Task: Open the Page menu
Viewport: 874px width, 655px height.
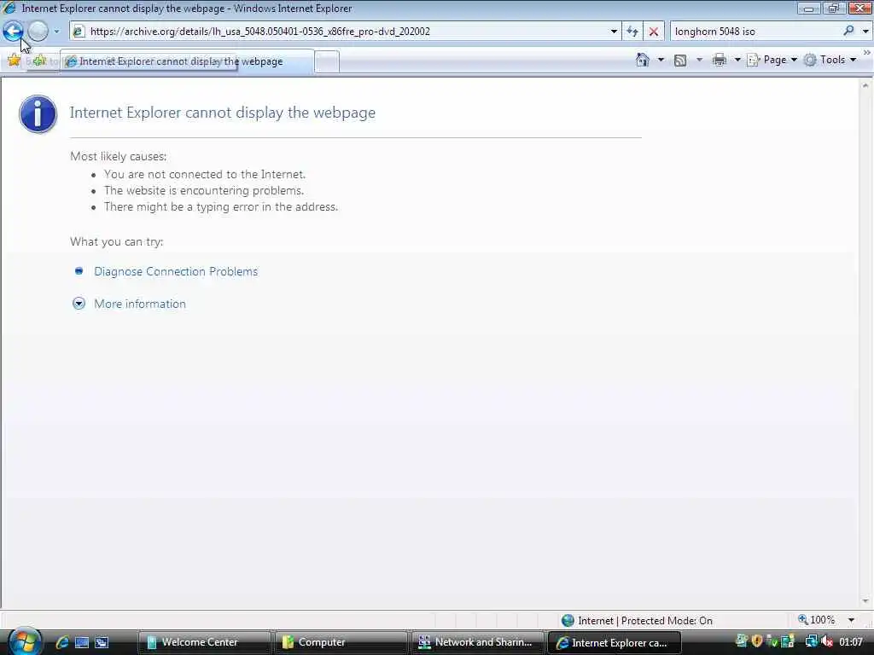Action: click(x=772, y=60)
